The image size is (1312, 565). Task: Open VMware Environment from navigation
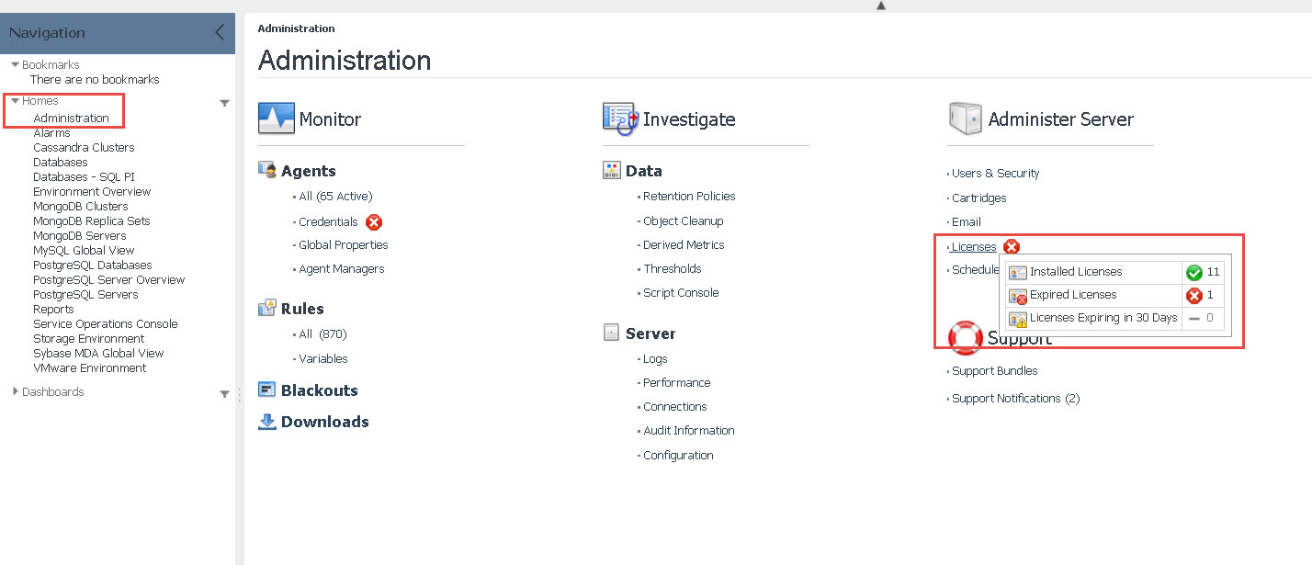click(x=89, y=368)
